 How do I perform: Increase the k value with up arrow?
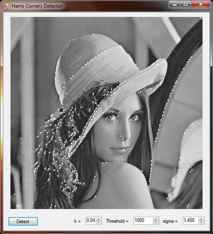coord(99,219)
